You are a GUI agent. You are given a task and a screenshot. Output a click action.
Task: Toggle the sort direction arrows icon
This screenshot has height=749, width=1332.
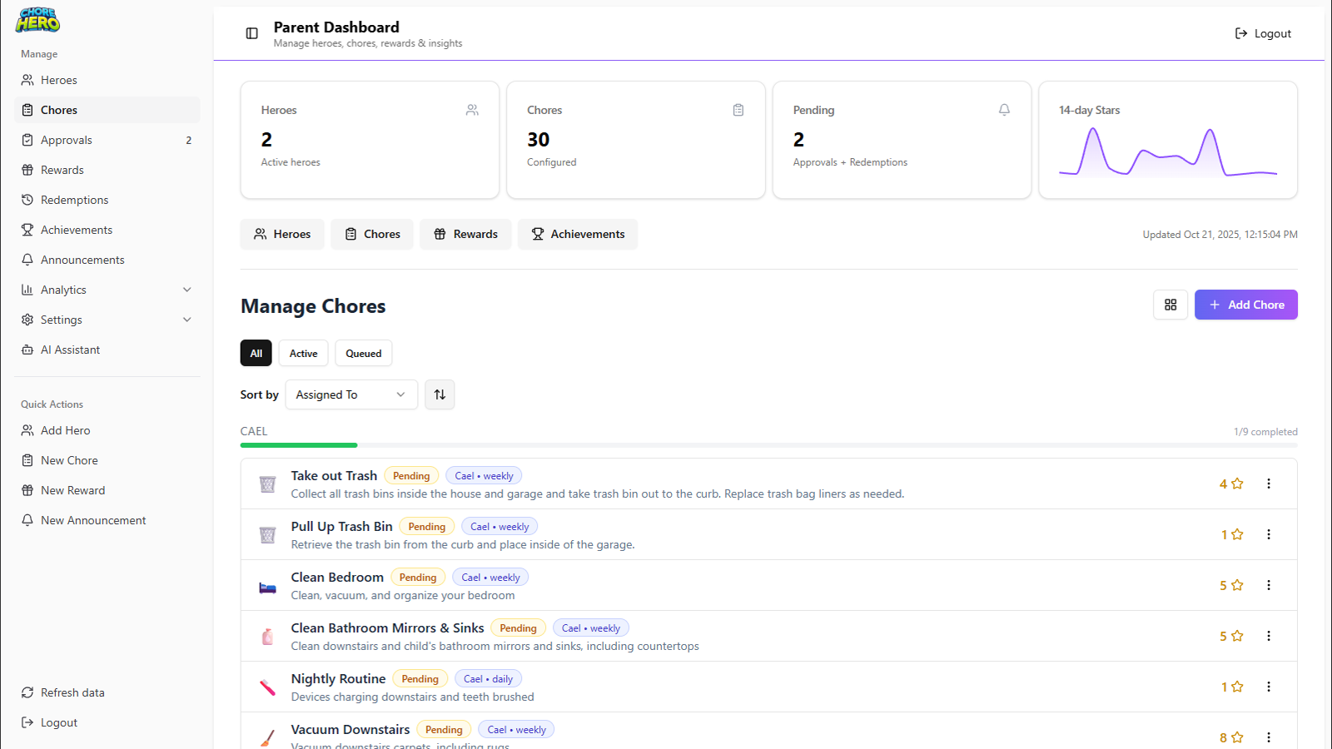(440, 394)
